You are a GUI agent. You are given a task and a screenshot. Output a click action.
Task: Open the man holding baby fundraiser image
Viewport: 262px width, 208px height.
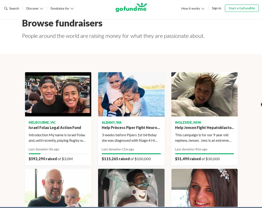pos(58,188)
